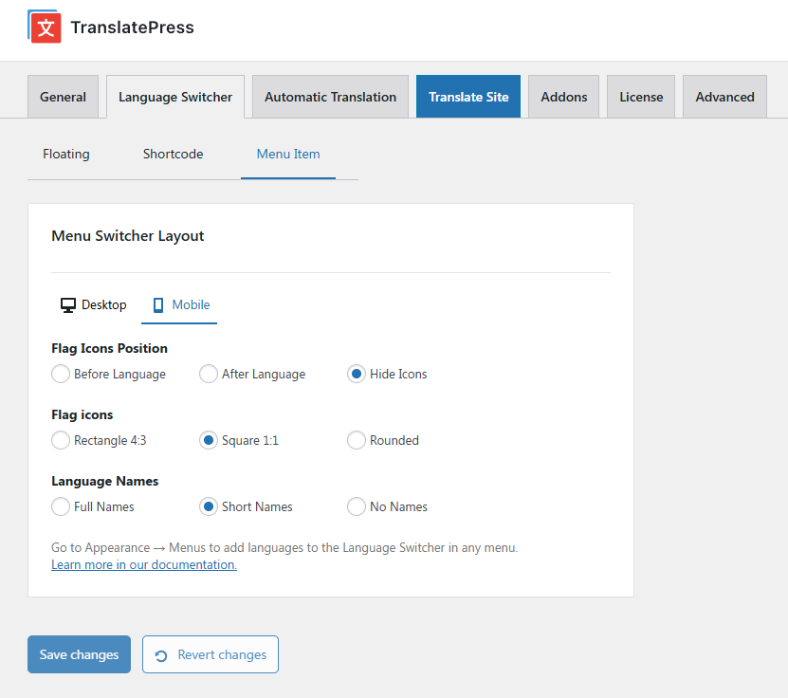Click the mobile phone icon
788x698 pixels.
click(158, 305)
